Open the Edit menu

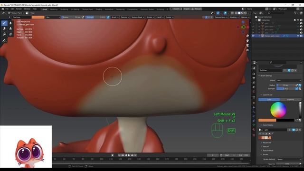point(12,9)
